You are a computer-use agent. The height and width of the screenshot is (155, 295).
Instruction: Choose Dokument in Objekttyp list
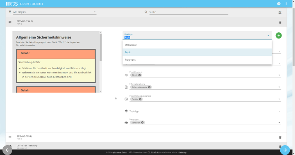click(197, 45)
